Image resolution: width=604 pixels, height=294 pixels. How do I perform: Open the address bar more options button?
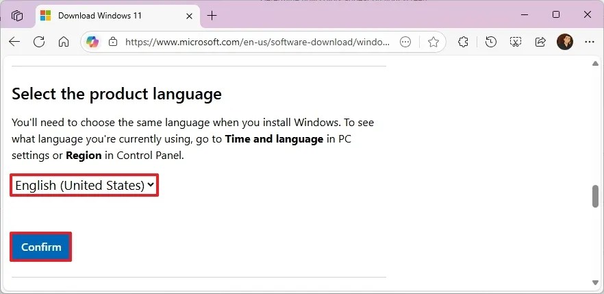(x=405, y=42)
